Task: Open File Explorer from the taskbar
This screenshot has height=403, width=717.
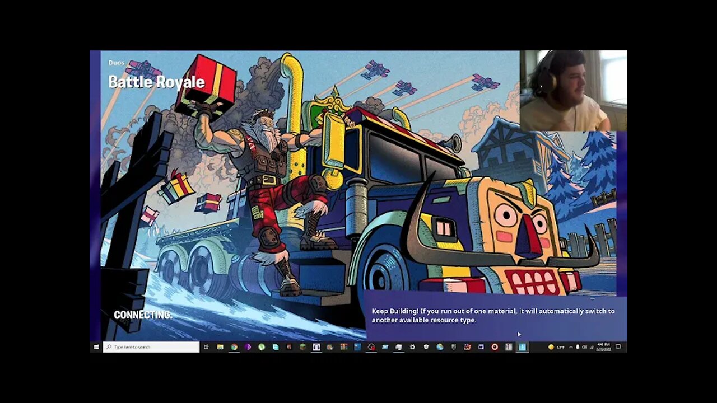Action: [220, 347]
